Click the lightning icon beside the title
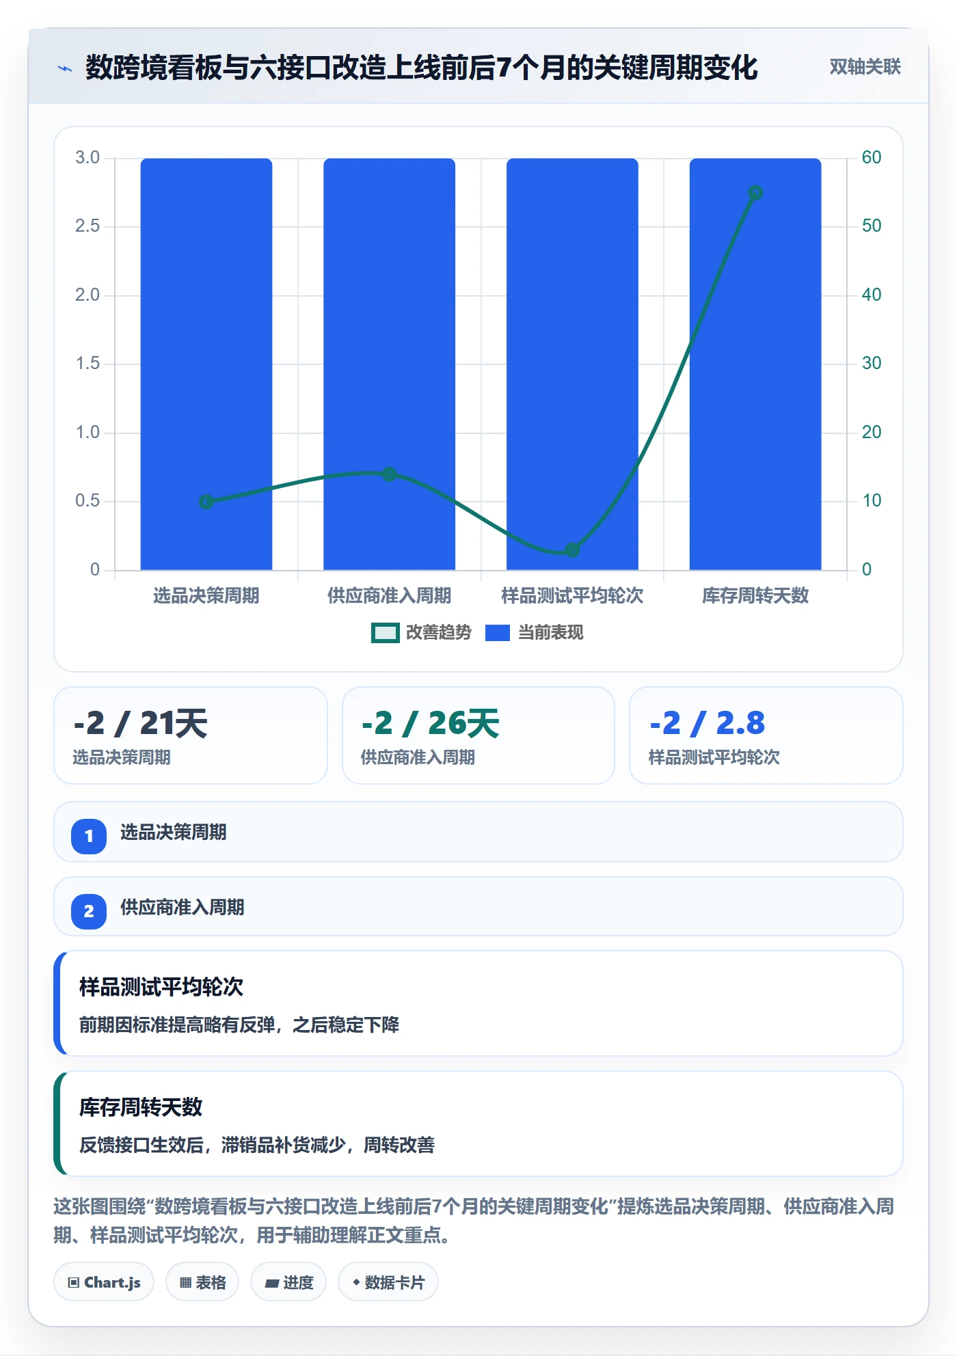Viewport: 957px width, 1356px height. [65, 68]
